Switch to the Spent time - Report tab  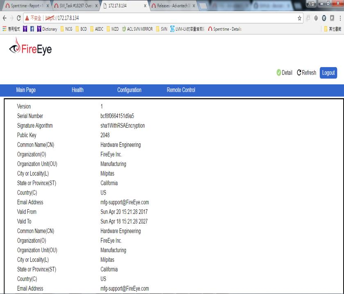(x=25, y=6)
